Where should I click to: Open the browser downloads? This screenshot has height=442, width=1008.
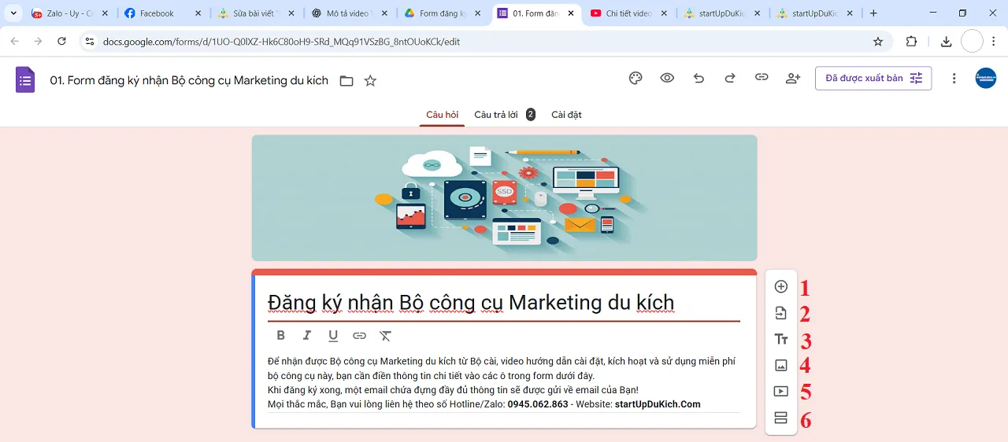[x=946, y=42]
